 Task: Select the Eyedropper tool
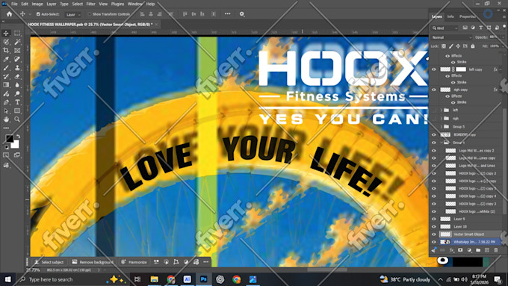click(6, 59)
